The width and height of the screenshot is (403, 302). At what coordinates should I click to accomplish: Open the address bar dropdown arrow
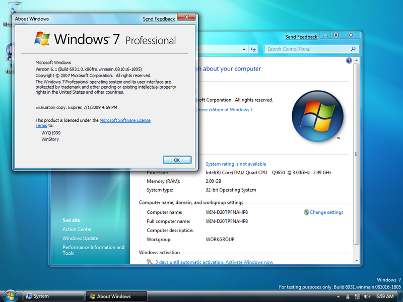click(244, 49)
